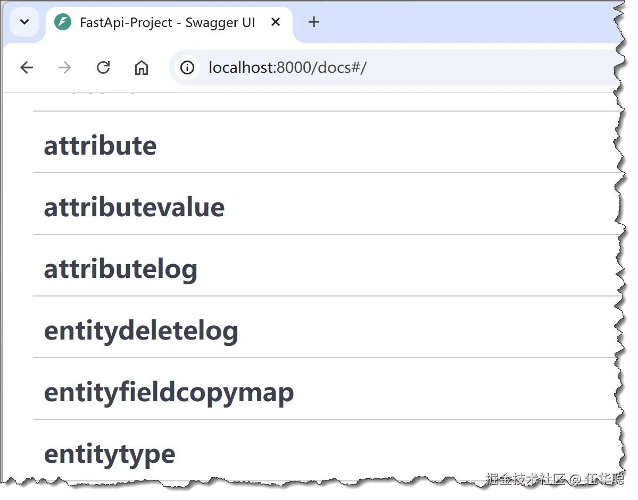
Task: Click the home button
Action: pos(142,67)
